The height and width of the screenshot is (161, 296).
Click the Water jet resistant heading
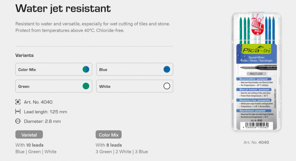63,9
